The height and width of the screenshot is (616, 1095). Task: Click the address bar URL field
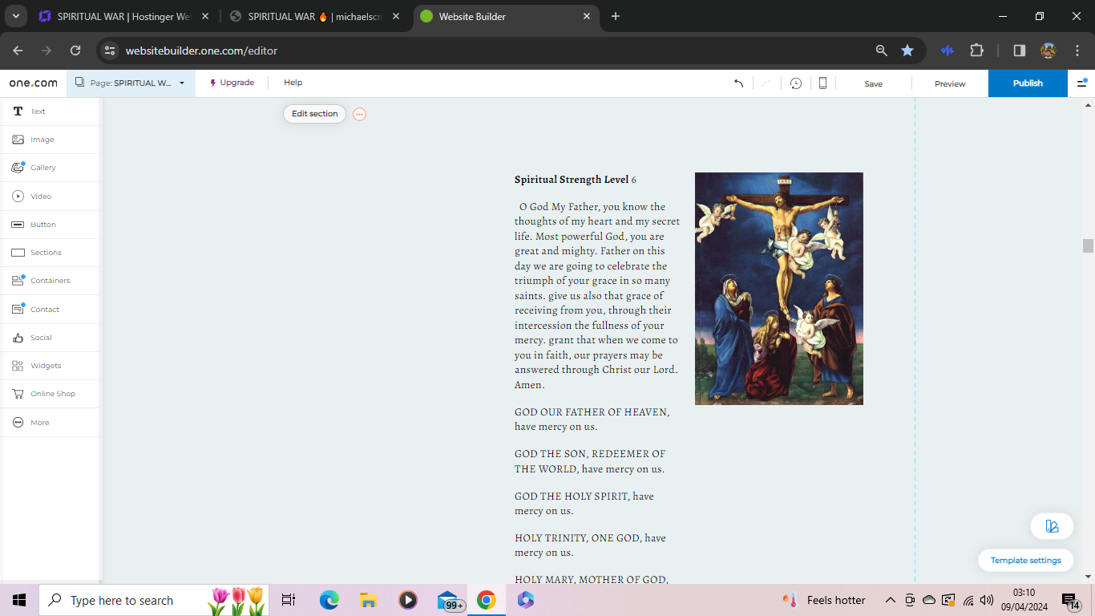coord(497,51)
